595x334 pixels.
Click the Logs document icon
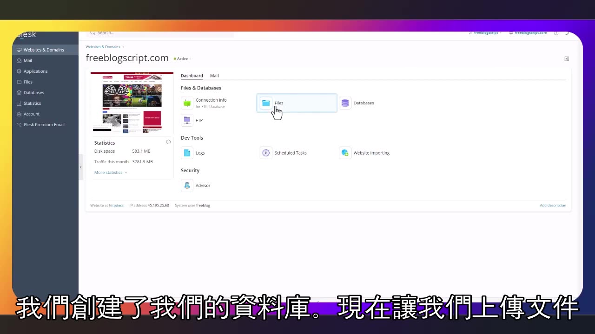(187, 153)
